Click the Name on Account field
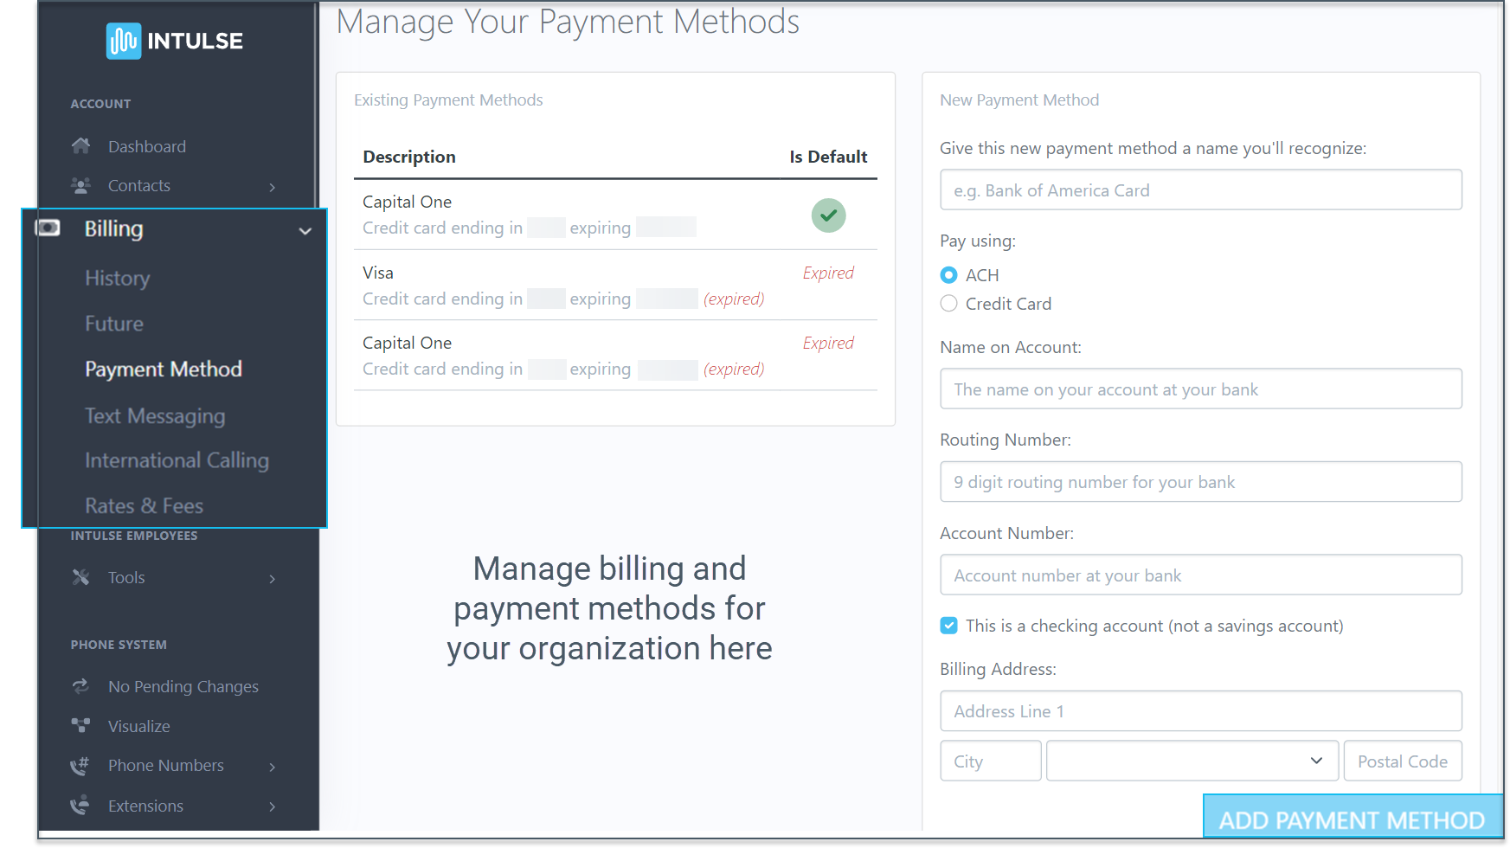Screen dimensions: 1510x848 pyautogui.click(x=1200, y=389)
